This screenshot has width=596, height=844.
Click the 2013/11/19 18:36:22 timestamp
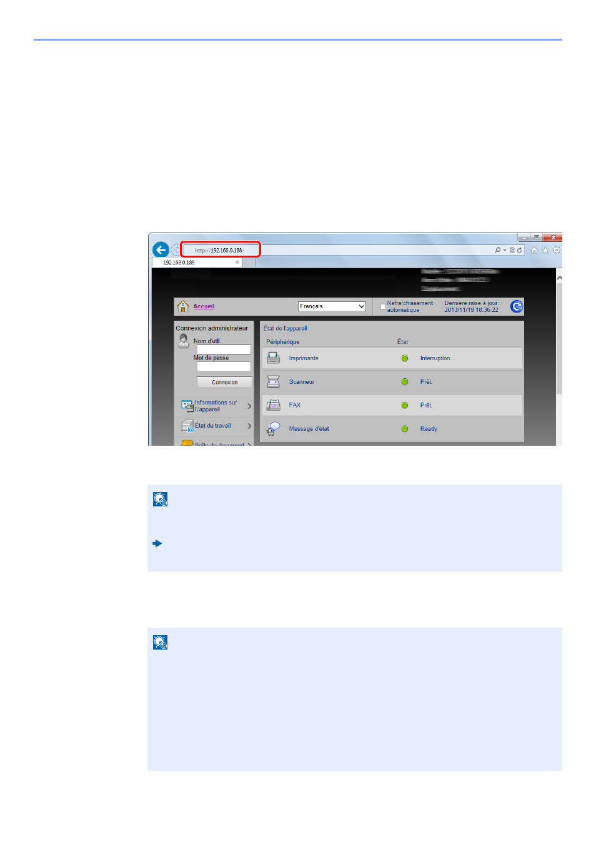[472, 310]
